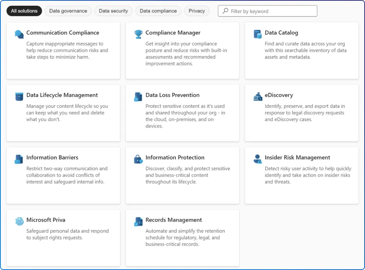
Task: Click text 'Find and curate data across your org'
Action: 305,44
